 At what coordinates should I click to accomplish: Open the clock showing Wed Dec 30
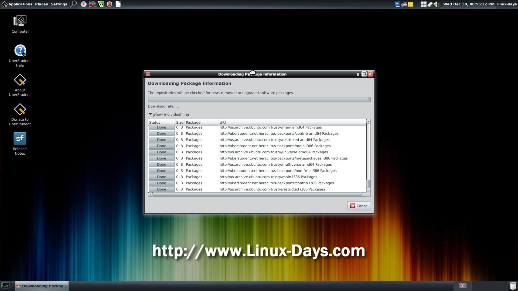click(x=469, y=4)
